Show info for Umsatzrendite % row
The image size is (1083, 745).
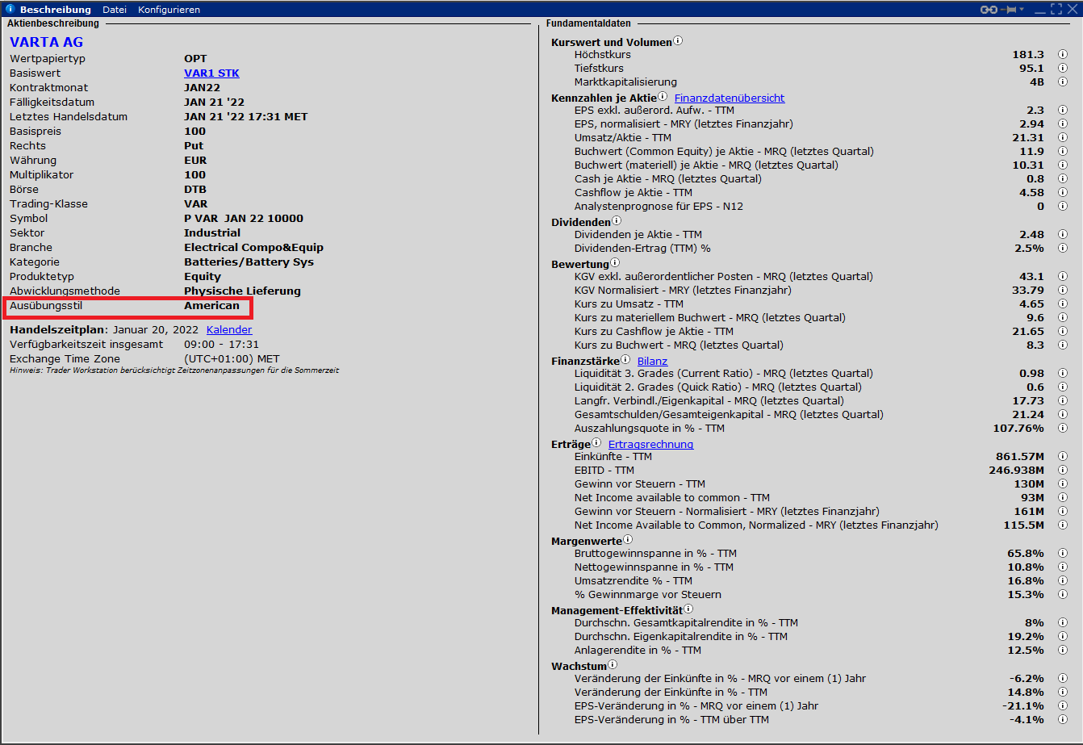click(x=1063, y=581)
